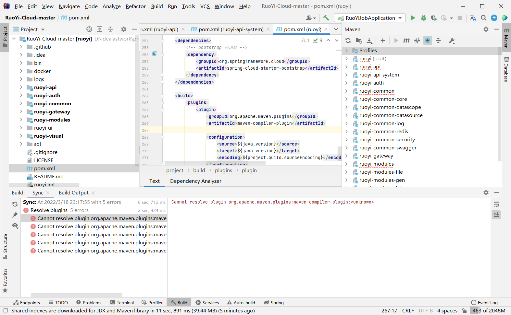Click the Download Sources icon in Maven panel
511x315 pixels.
369,41
